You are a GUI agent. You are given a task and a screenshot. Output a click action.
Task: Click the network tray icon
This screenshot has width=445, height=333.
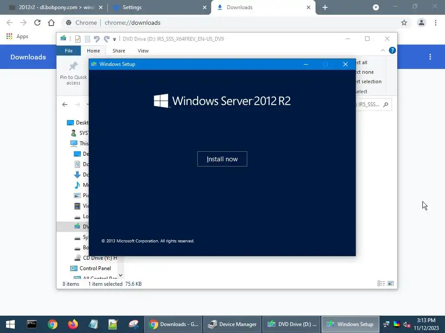(386, 324)
